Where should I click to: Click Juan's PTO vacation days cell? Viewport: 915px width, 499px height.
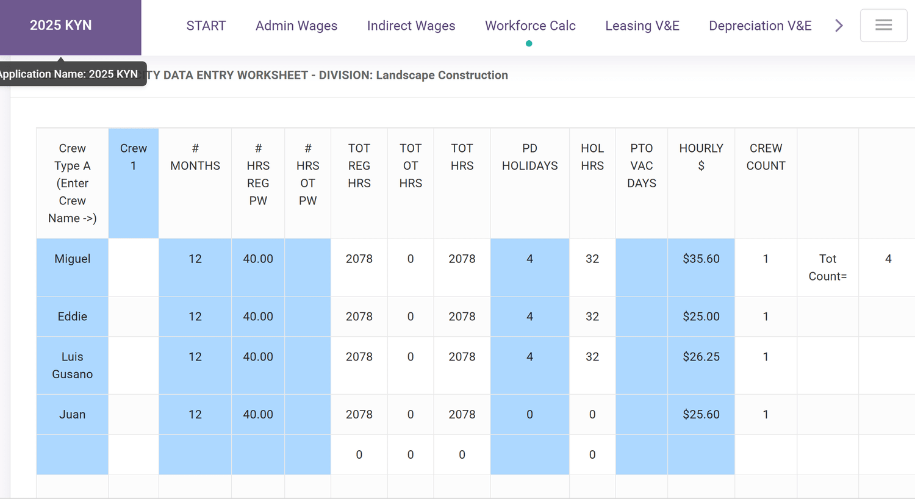(x=642, y=414)
